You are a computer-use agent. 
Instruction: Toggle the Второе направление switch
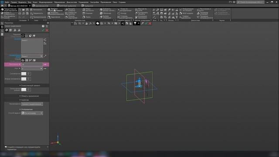pyautogui.click(x=26, y=79)
